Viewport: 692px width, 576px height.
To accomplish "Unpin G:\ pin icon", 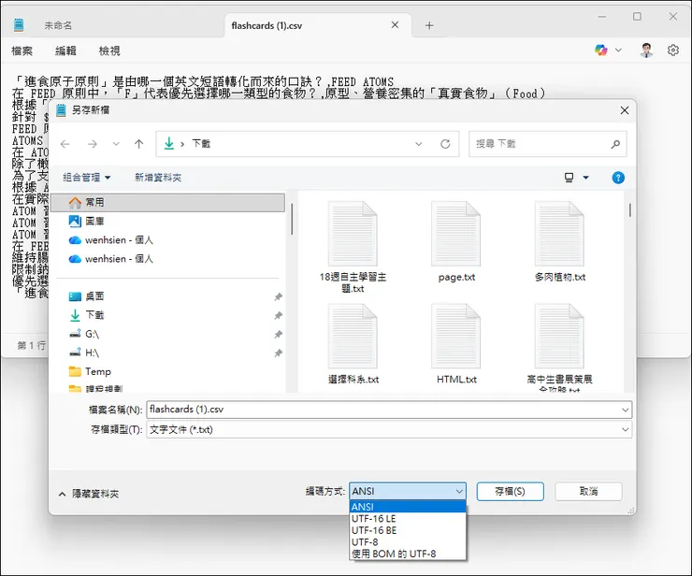I will 279,335.
